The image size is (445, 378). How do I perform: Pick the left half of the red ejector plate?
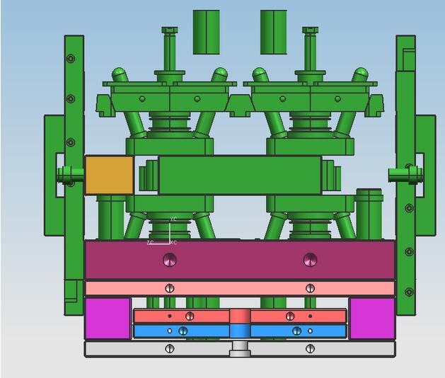182,316
